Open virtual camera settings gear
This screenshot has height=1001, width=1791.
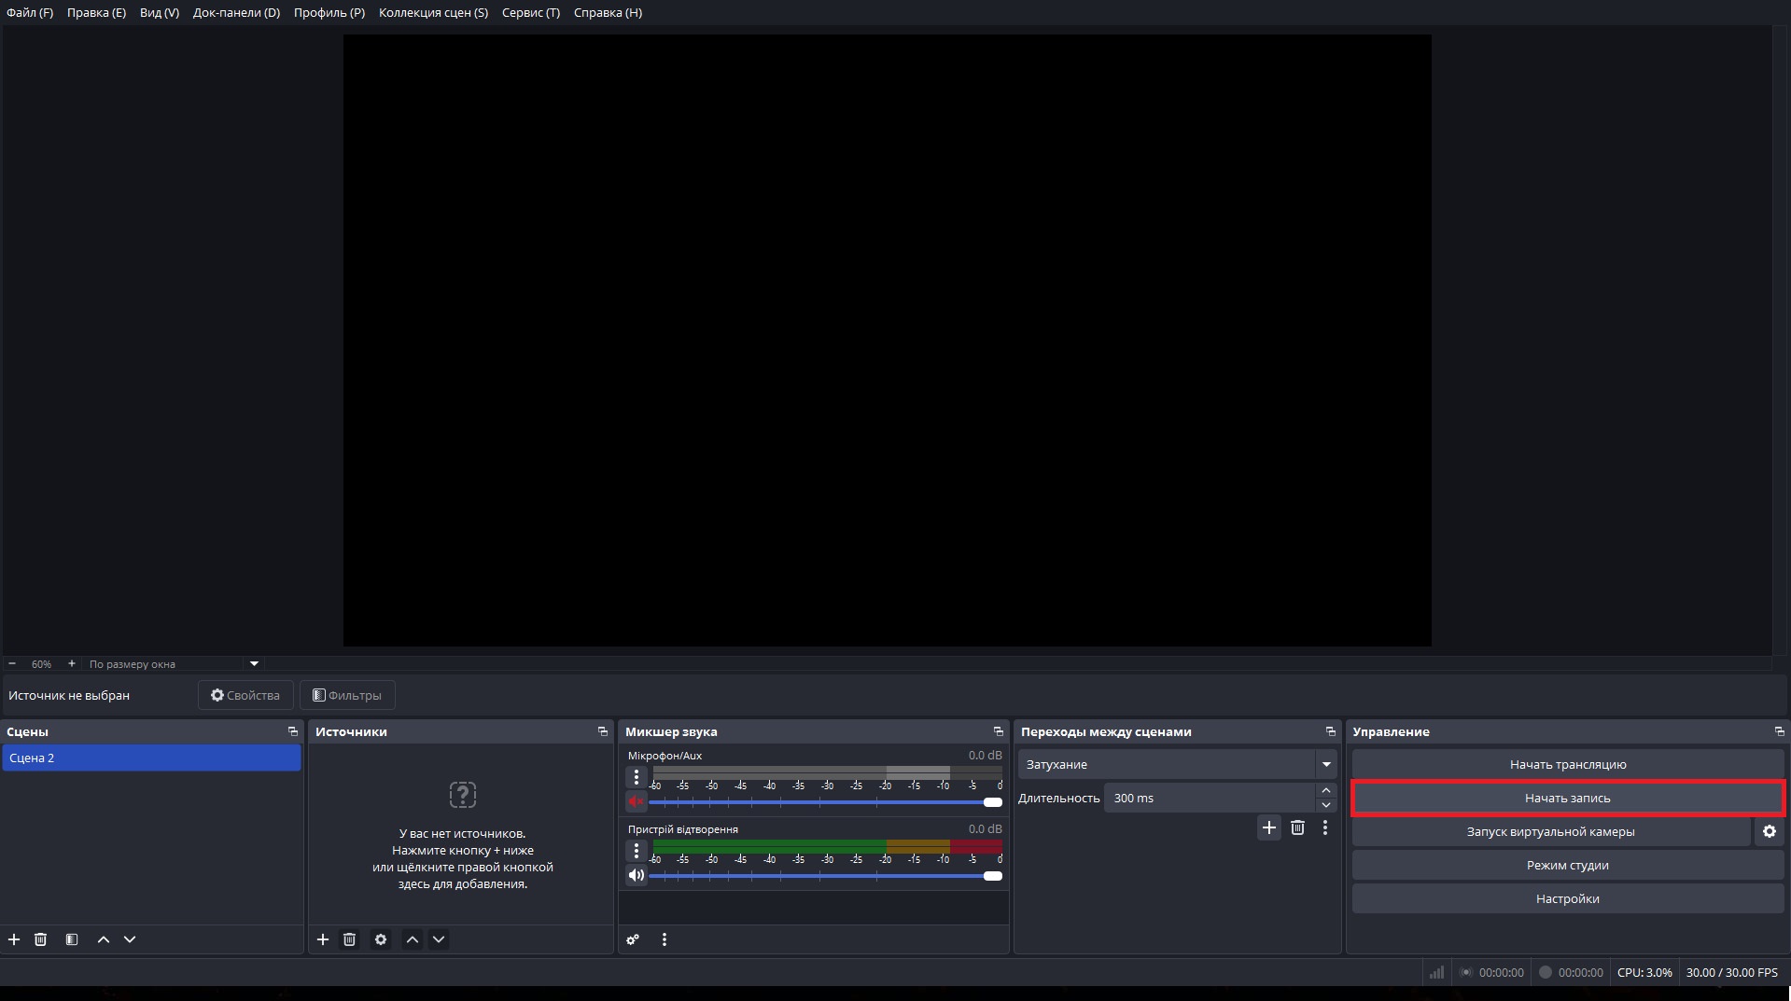point(1769,831)
